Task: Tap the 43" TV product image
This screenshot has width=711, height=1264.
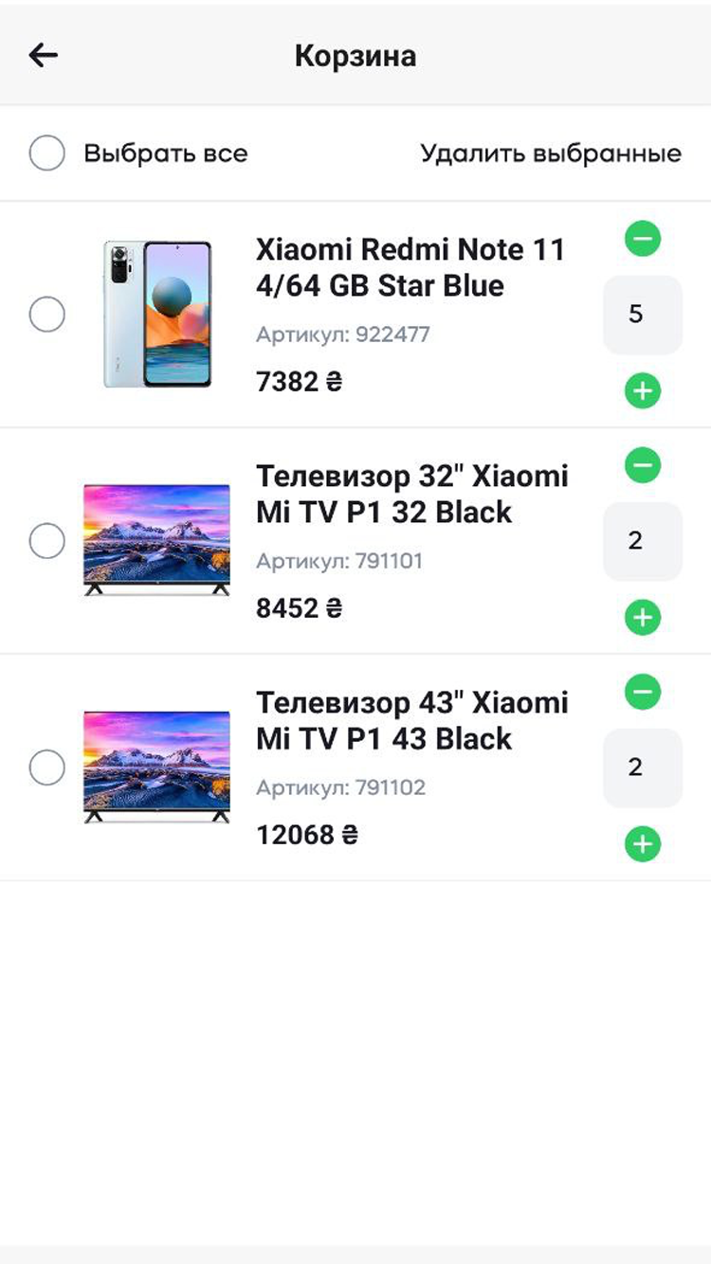Action: coord(157,767)
